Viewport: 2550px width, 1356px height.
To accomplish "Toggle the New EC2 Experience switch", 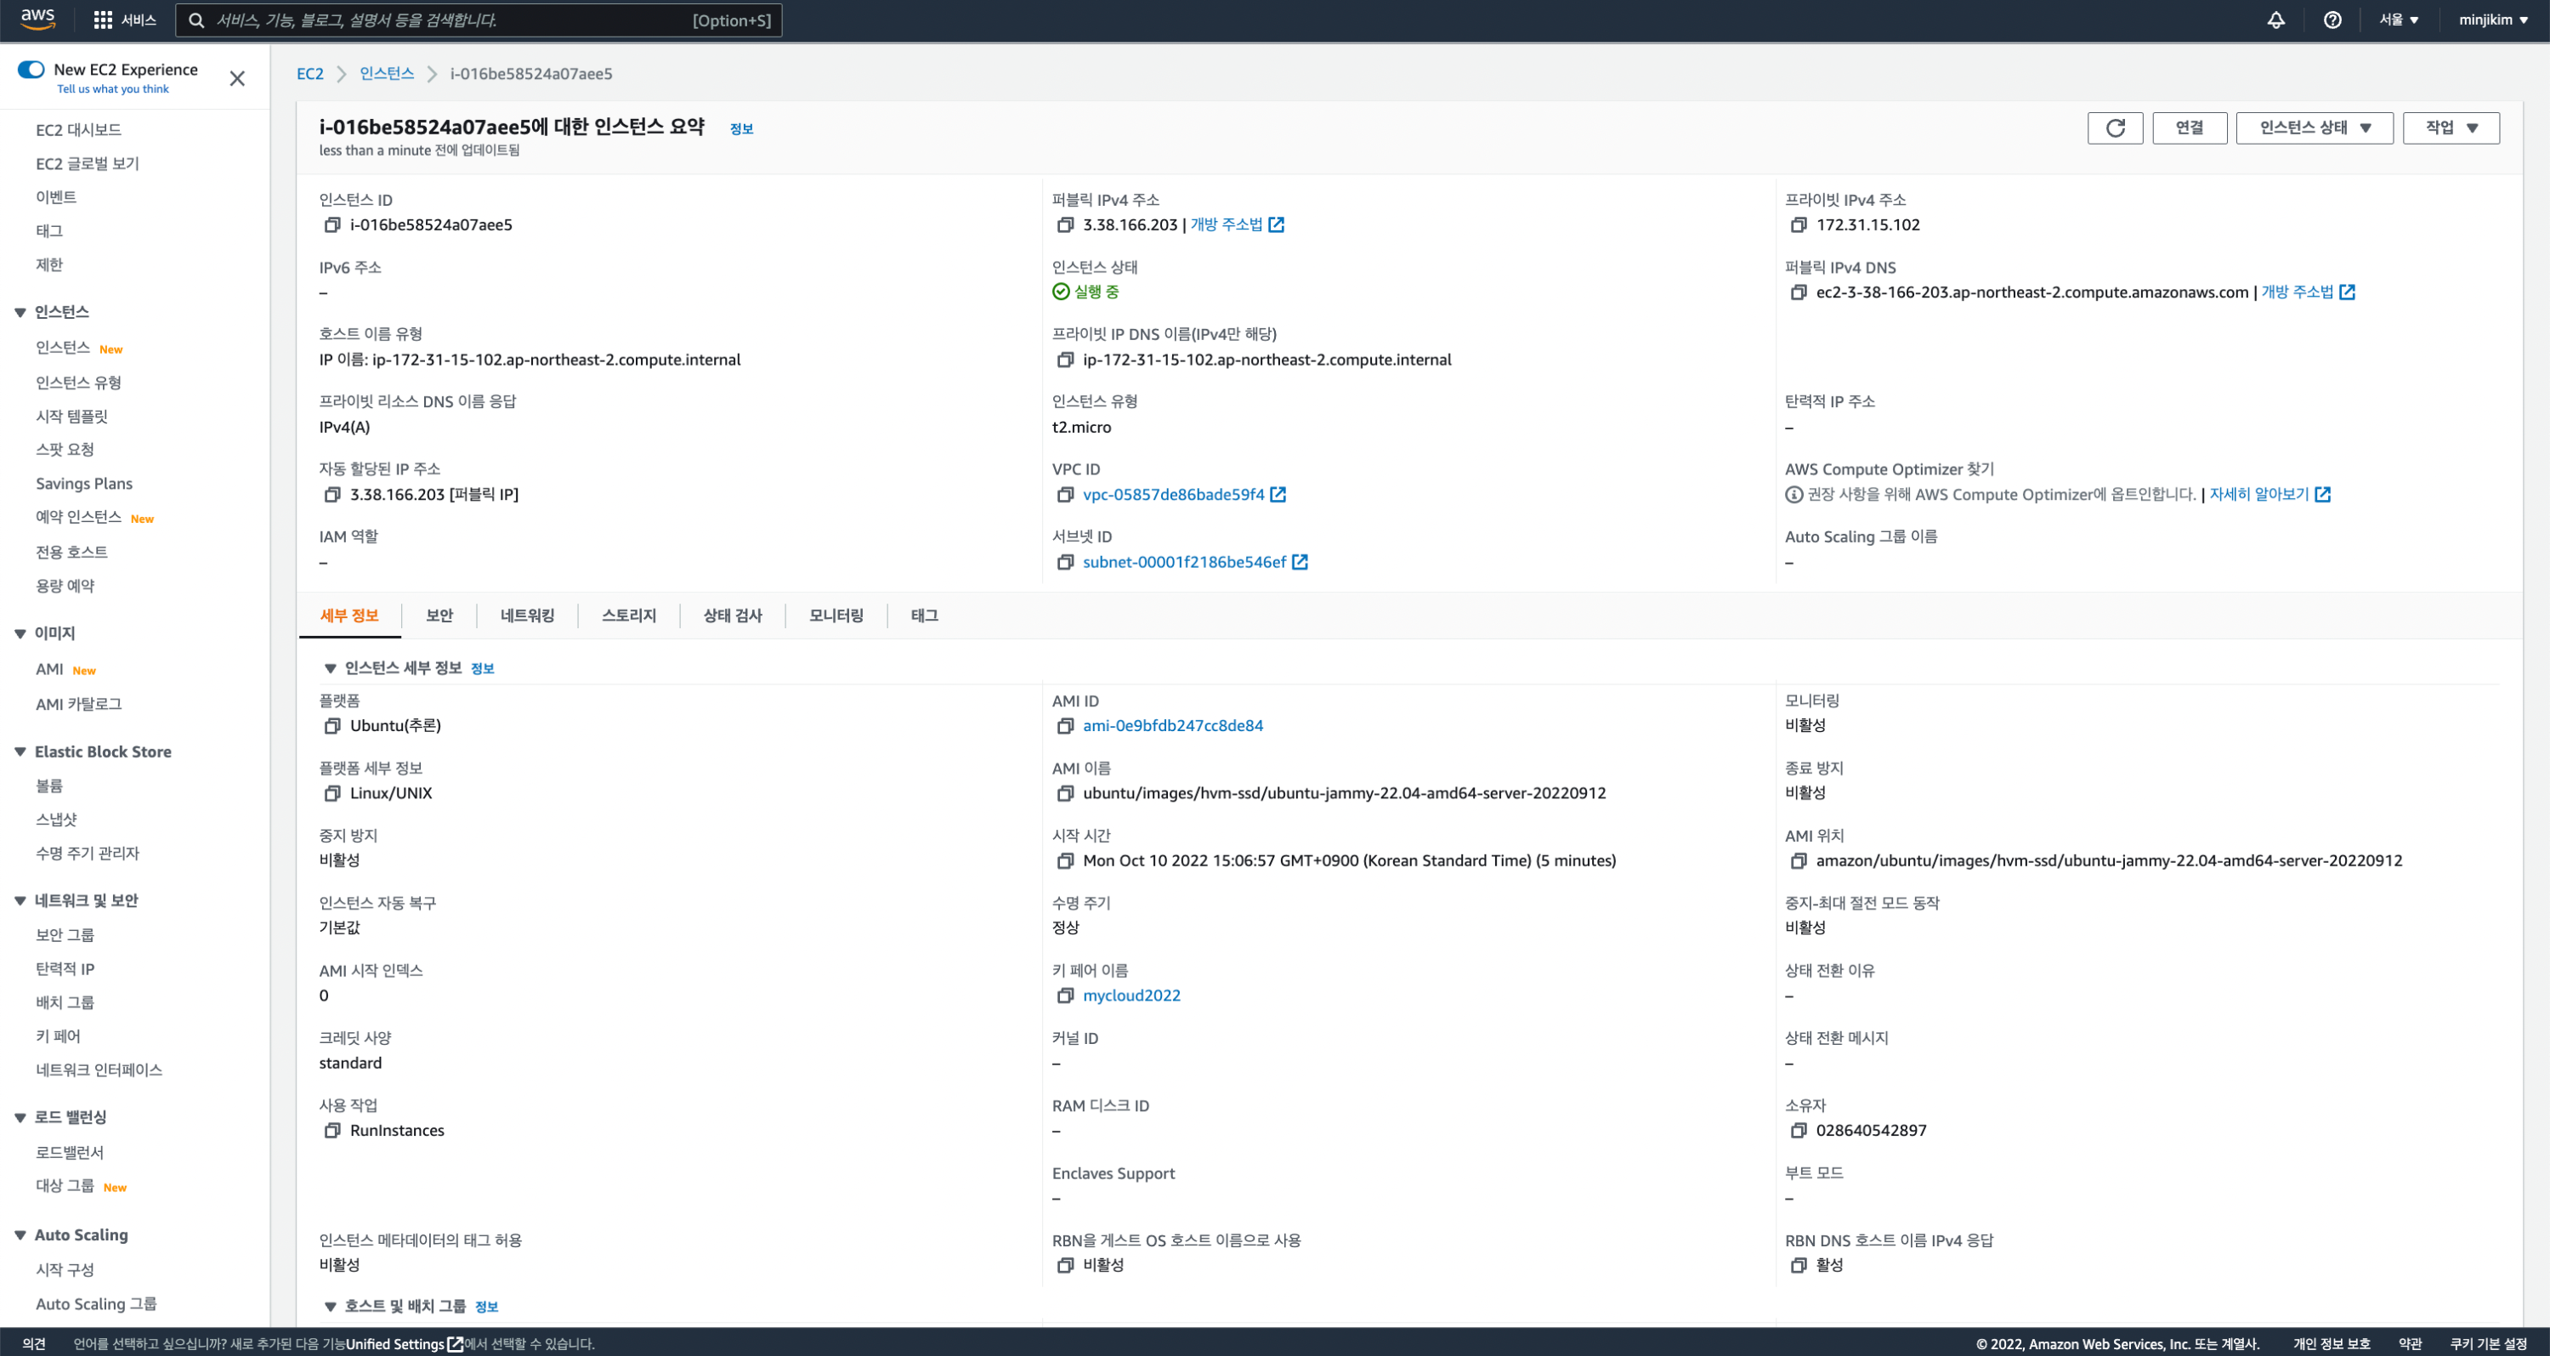I will (x=31, y=69).
